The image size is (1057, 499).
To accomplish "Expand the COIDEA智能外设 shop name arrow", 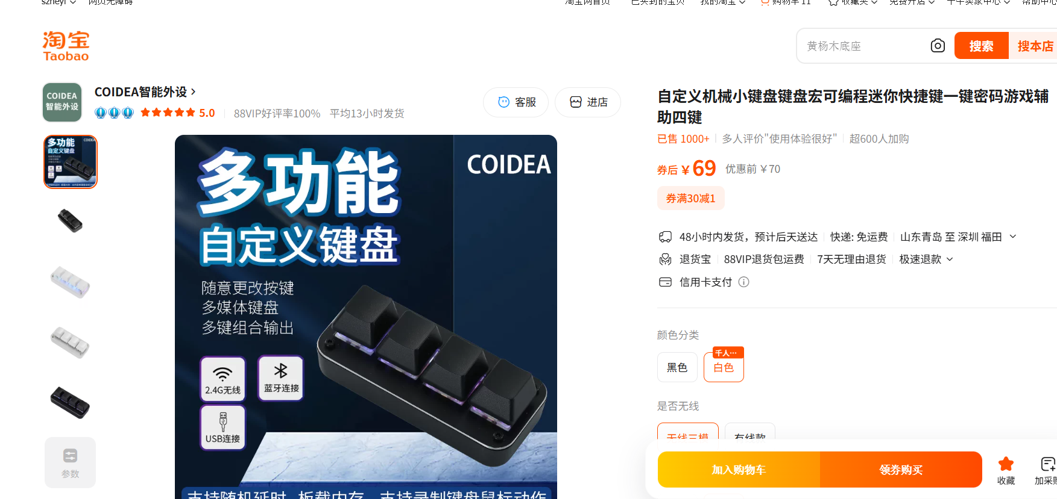I will coord(194,92).
